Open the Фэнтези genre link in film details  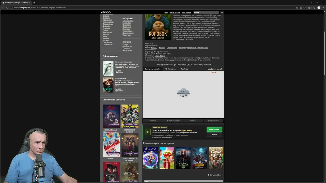pyautogui.click(x=162, y=48)
